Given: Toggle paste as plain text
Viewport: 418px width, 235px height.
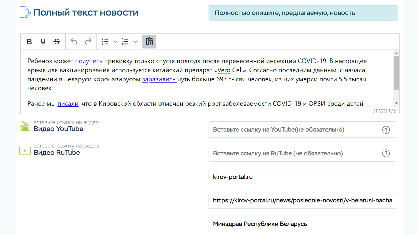Looking at the screenshot, I should point(149,42).
